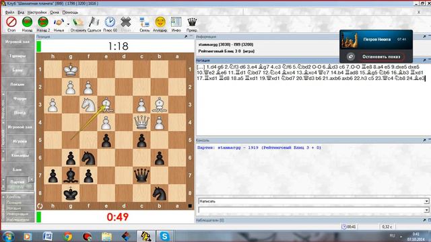
Task: Open the Windows Start button
Action: 8,236
